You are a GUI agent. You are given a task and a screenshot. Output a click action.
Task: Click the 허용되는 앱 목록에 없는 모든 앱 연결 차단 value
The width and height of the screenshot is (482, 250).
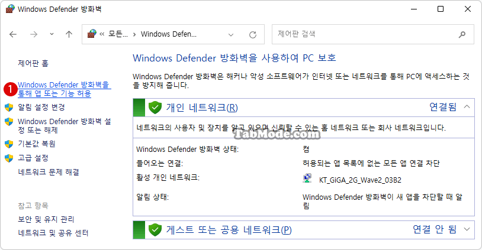tap(371, 164)
